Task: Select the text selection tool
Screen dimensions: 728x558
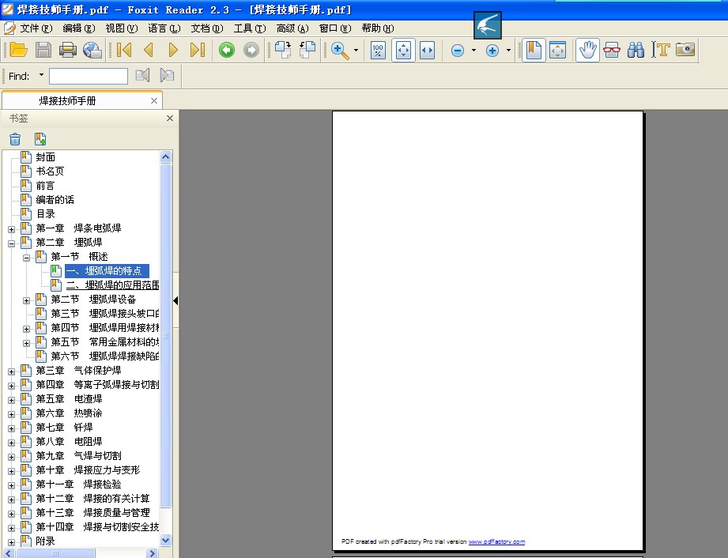Action: (x=660, y=50)
